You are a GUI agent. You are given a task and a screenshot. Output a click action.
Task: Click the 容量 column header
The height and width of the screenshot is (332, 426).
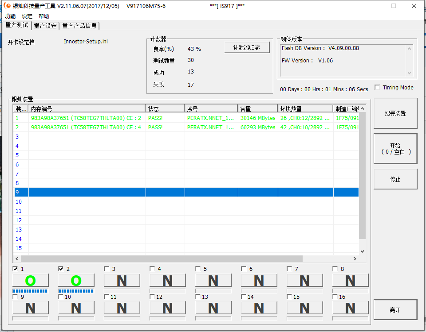pyautogui.click(x=258, y=109)
